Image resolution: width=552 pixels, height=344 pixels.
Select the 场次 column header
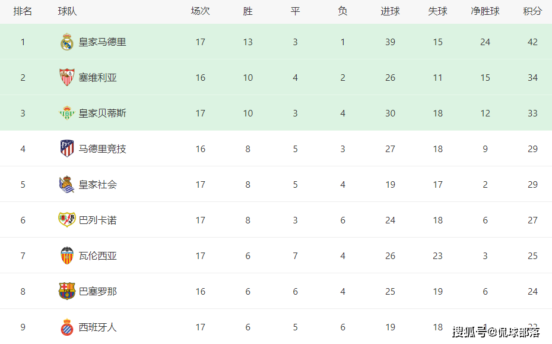click(200, 11)
